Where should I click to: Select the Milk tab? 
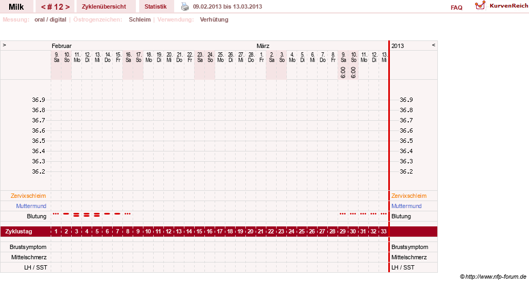16,7
